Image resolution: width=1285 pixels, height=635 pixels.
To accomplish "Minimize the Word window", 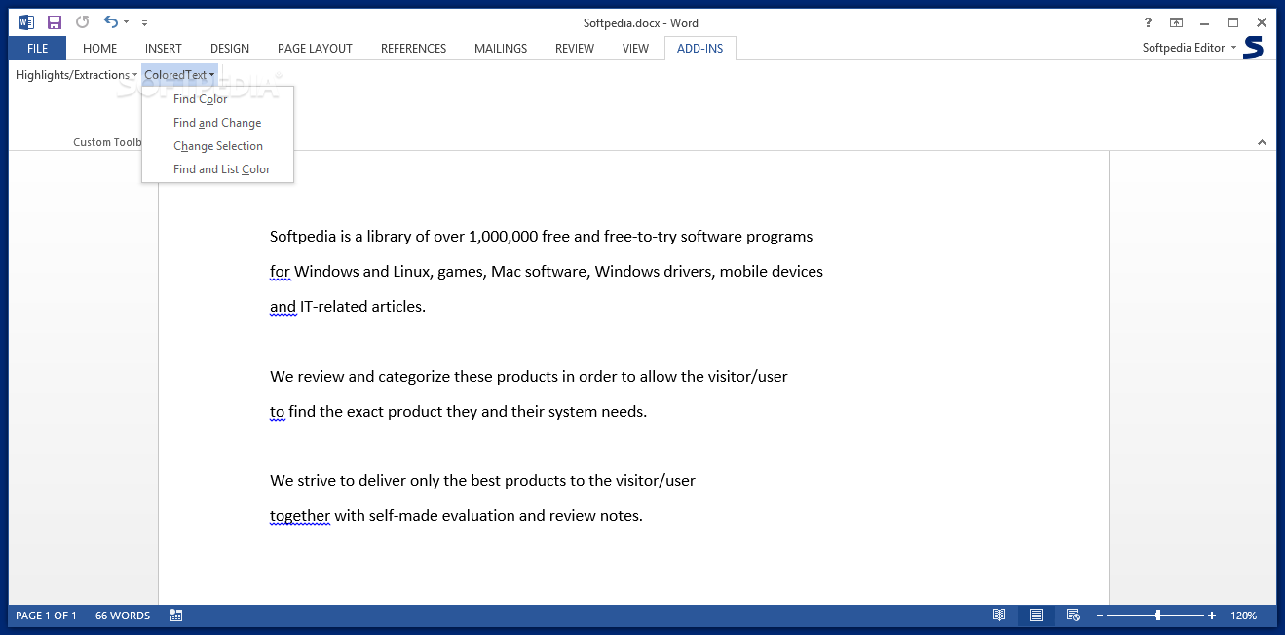I will tap(1206, 22).
